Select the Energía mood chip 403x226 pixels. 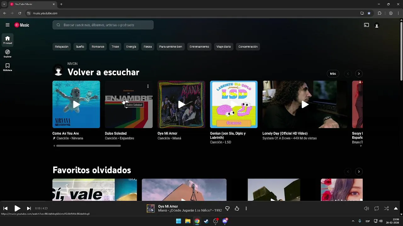(131, 47)
